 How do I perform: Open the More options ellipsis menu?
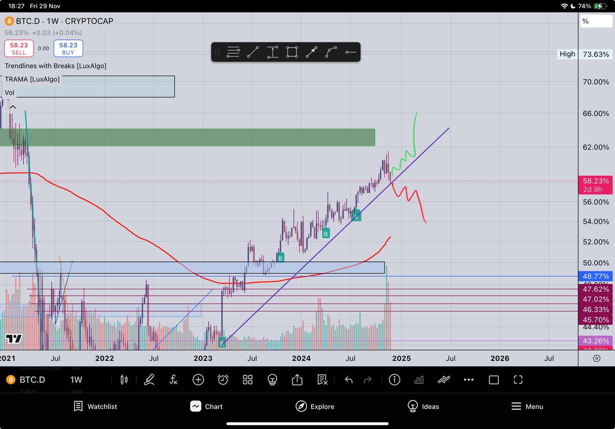point(468,380)
